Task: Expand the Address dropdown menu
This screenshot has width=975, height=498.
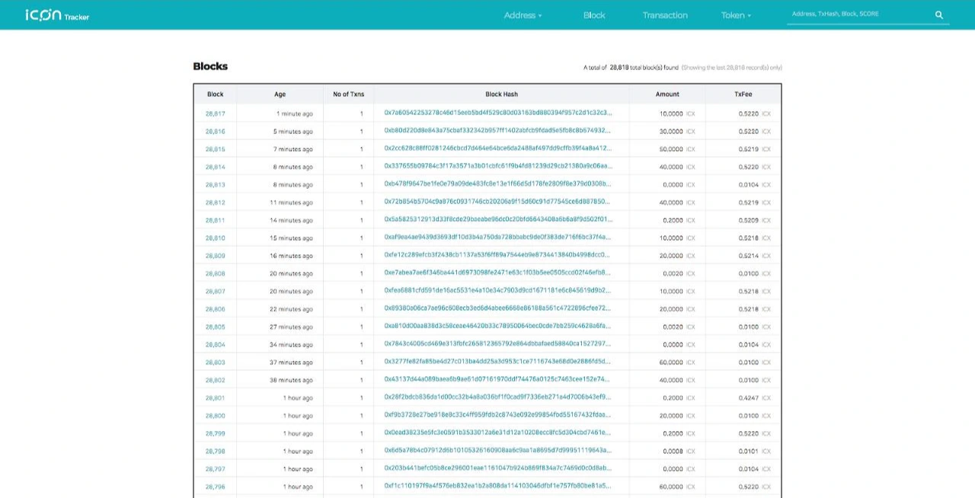Action: [523, 15]
